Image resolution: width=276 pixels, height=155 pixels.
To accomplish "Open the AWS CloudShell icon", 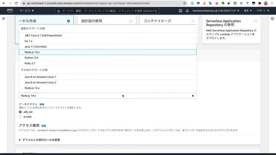I will [x=180, y=11].
